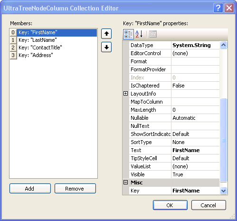Image resolution: width=237 pixels, height=221 pixels.
Task: Click the DataType value System.String
Action: 195,45
